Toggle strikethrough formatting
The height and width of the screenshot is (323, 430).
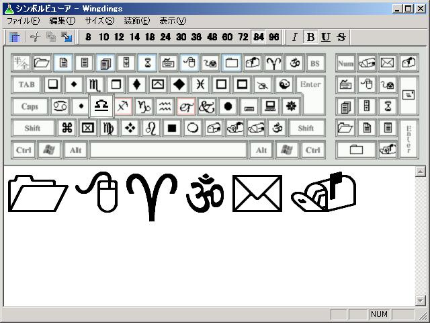pyautogui.click(x=341, y=37)
